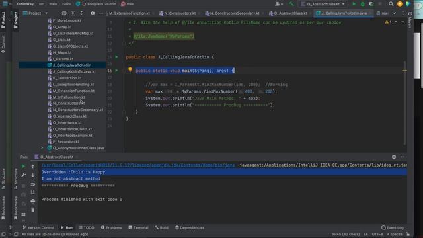This screenshot has height=238, width=423.
Task: Click Down the Stack Trace arrow
Action: tap(33, 175)
